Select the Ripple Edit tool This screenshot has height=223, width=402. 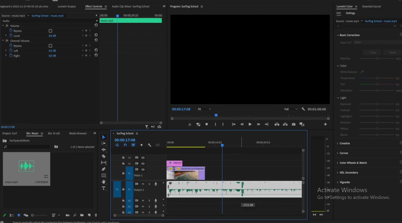click(104, 150)
